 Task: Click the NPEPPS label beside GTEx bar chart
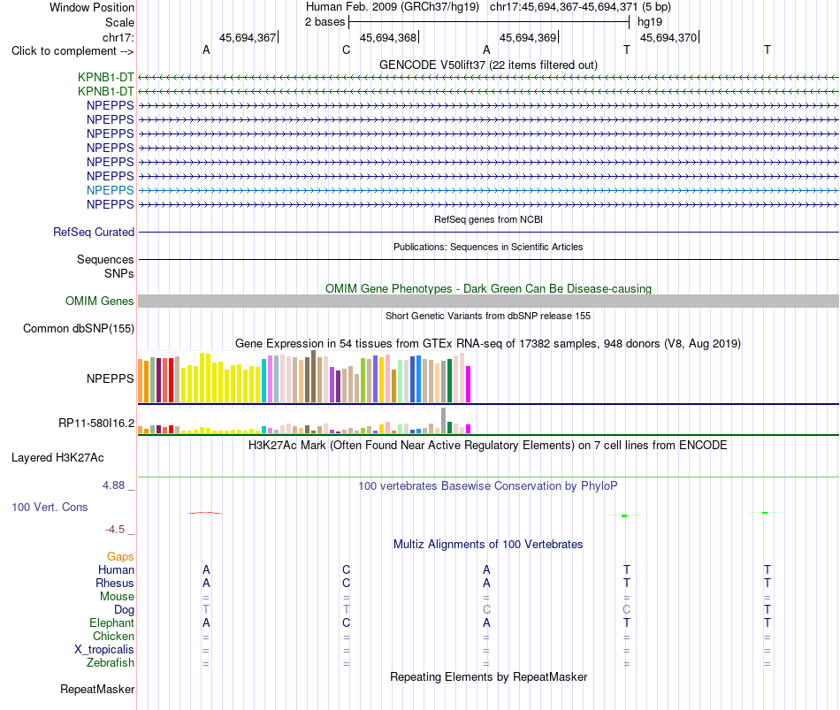[x=110, y=378]
